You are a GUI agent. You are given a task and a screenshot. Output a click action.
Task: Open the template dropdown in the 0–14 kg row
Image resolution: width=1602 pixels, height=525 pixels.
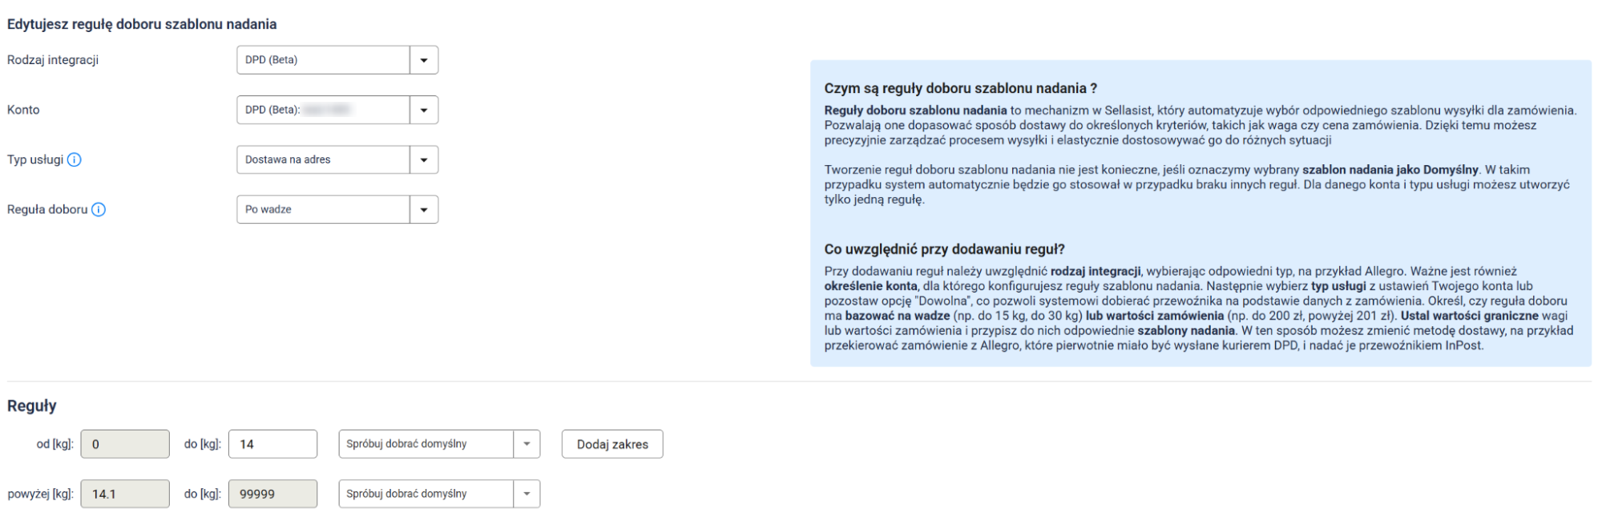pyautogui.click(x=438, y=444)
